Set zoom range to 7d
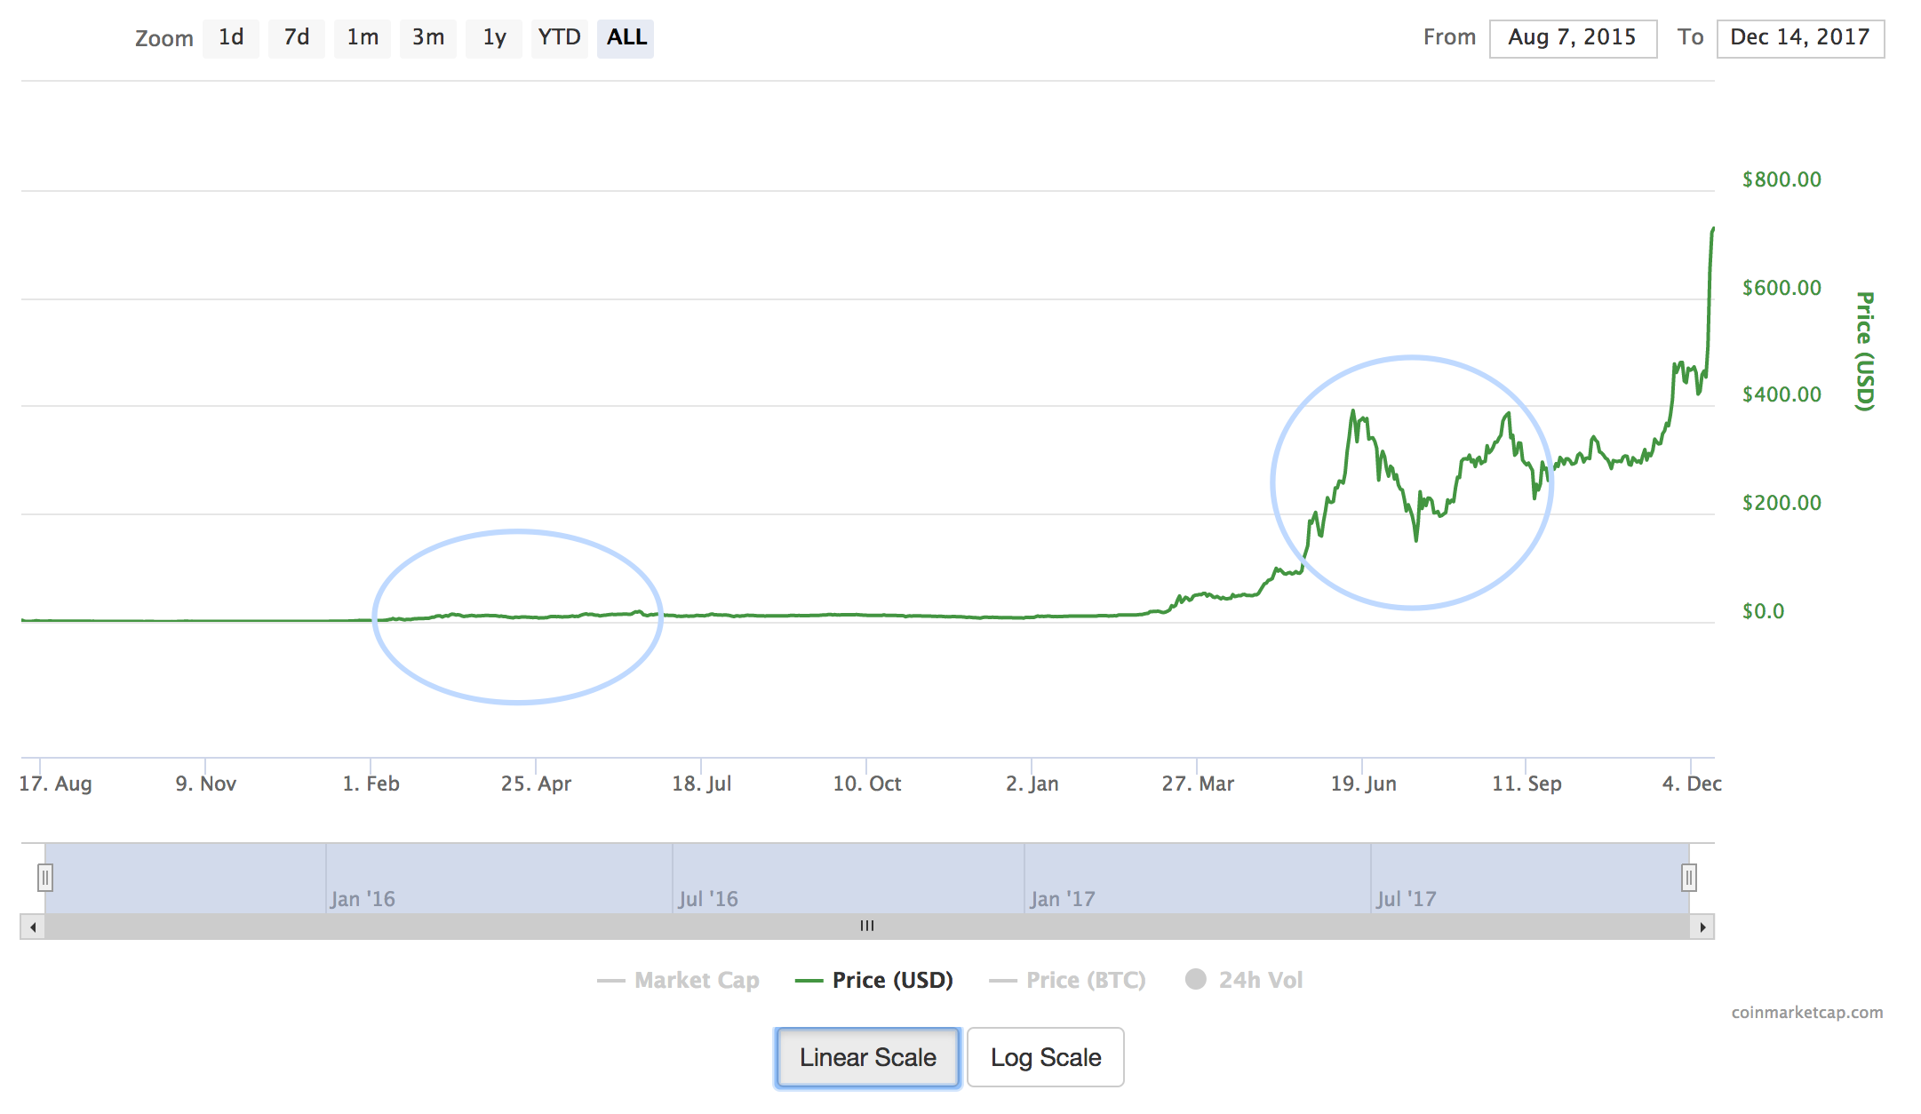 click(297, 37)
